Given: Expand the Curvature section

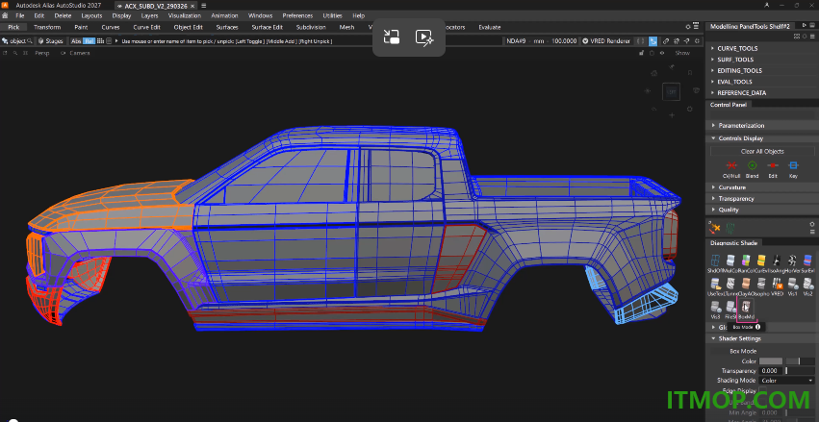Looking at the screenshot, I should [762, 187].
